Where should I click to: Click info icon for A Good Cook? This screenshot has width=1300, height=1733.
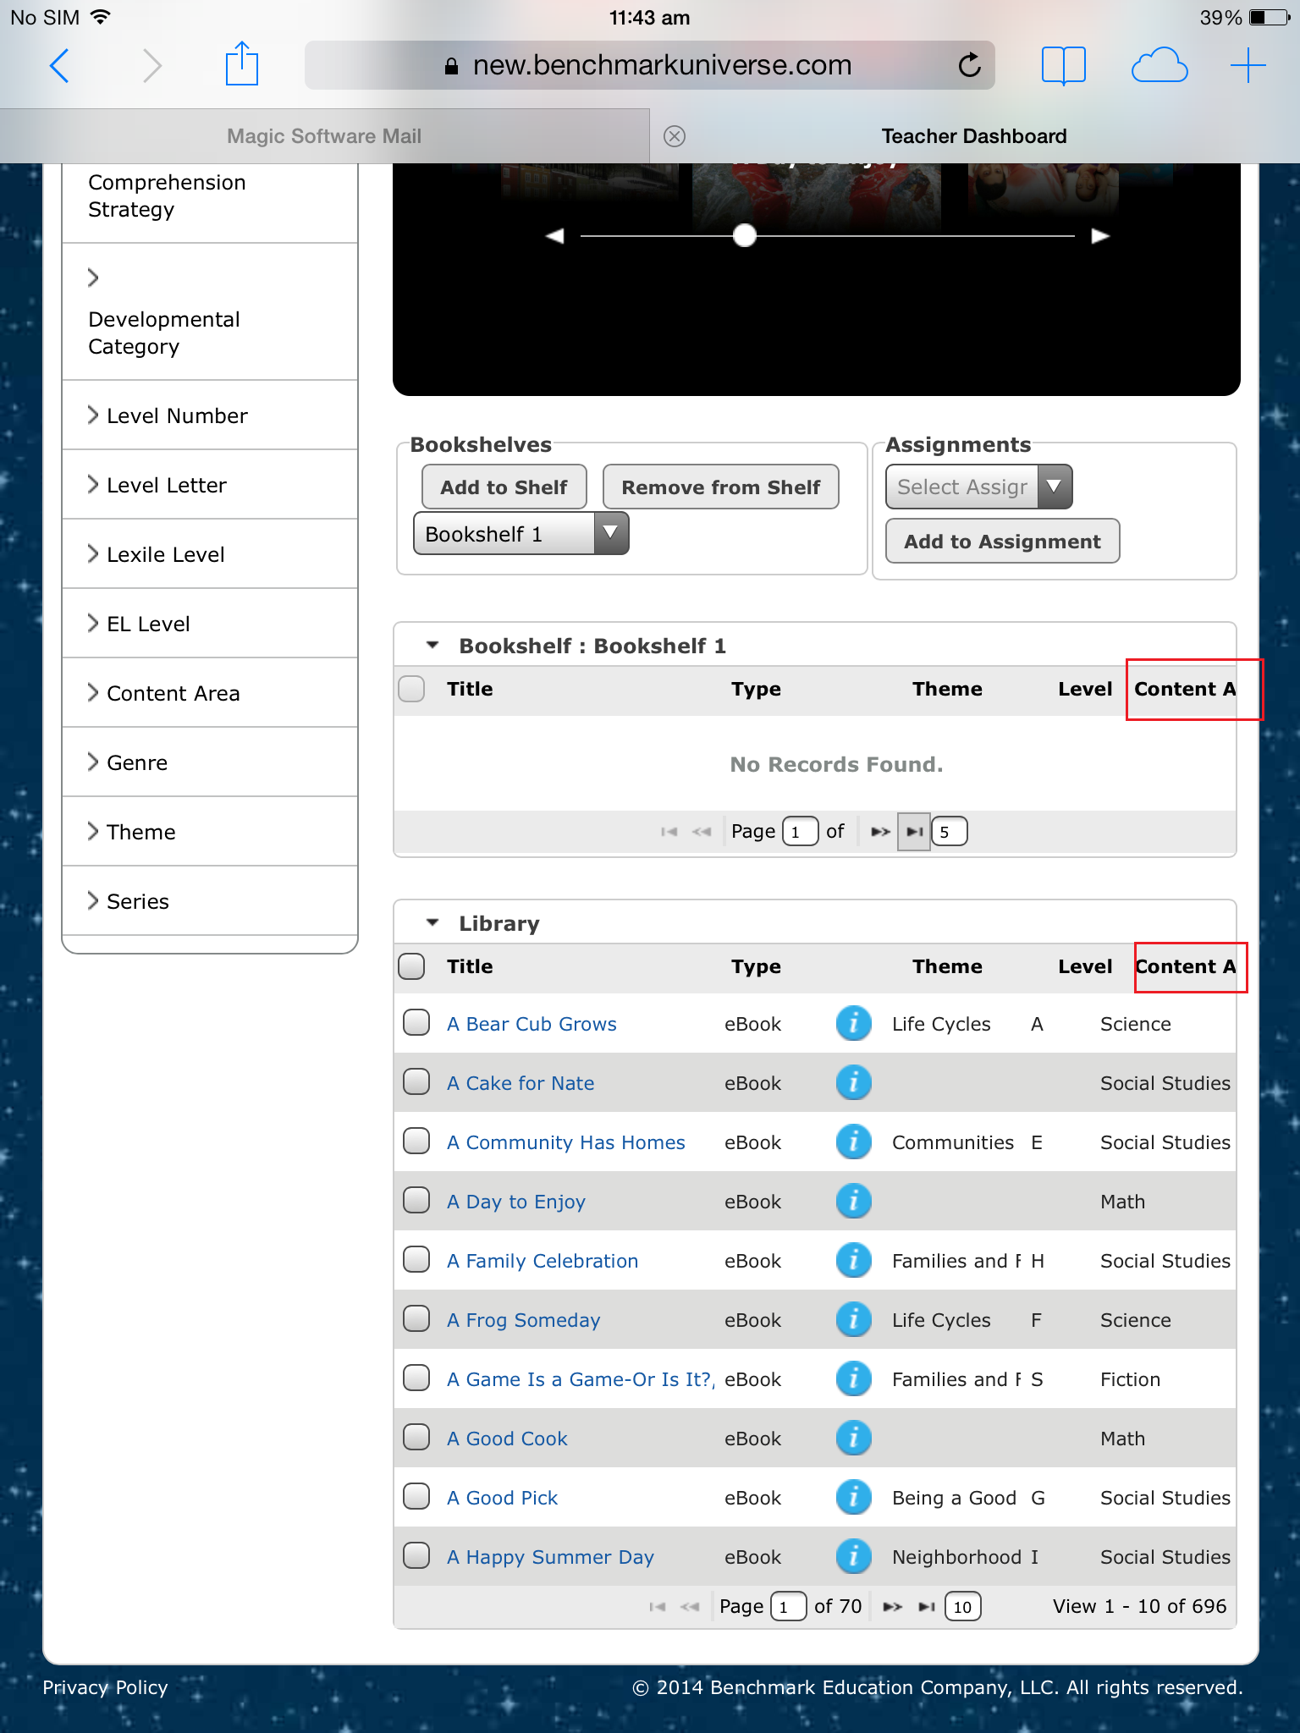854,1439
